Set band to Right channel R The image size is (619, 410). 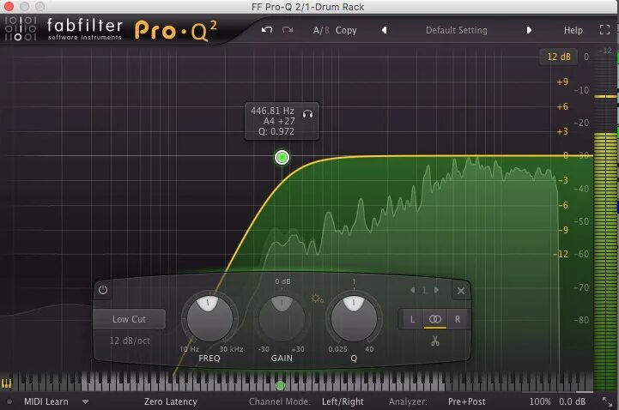tap(458, 319)
